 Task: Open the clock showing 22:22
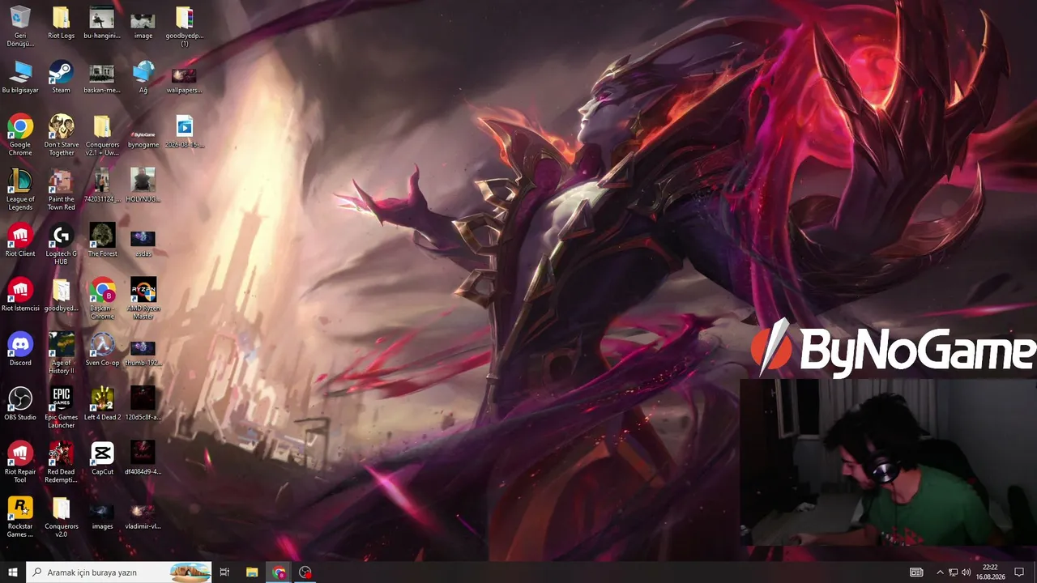click(989, 572)
